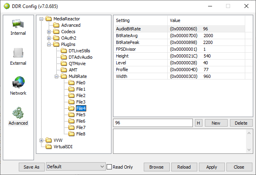The width and height of the screenshot is (256, 175).
Task: Toggle the Read Only checkbox
Action: (x=109, y=167)
